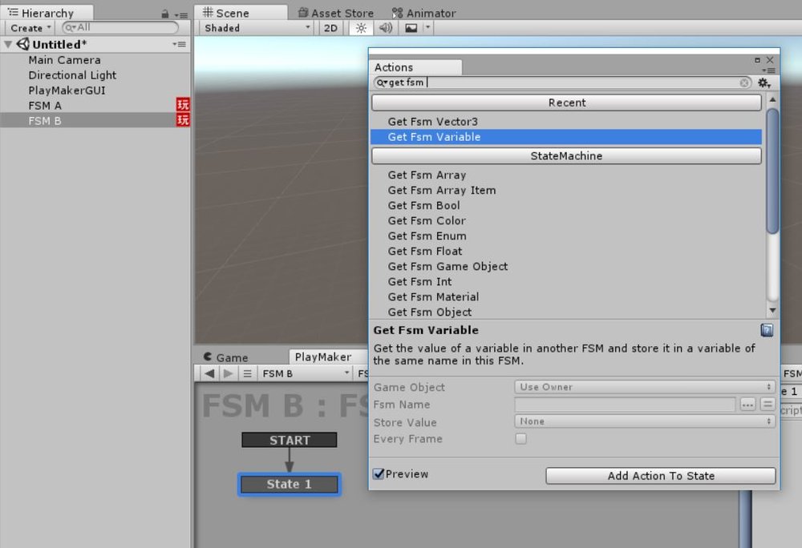Open the Game Object Use Owner dropdown

pos(645,387)
